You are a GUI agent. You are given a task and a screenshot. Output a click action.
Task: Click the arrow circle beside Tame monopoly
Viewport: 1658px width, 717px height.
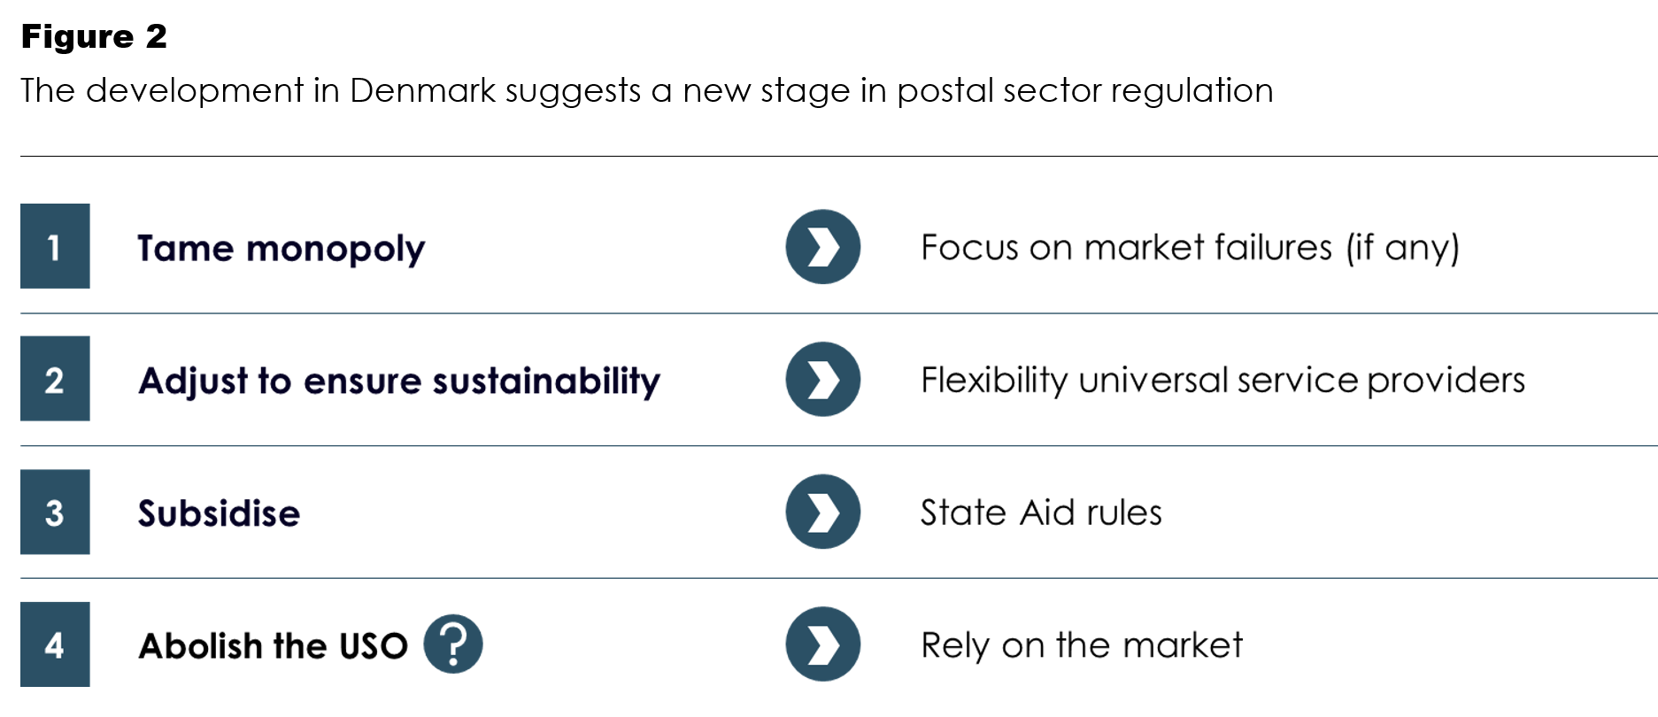point(823,247)
